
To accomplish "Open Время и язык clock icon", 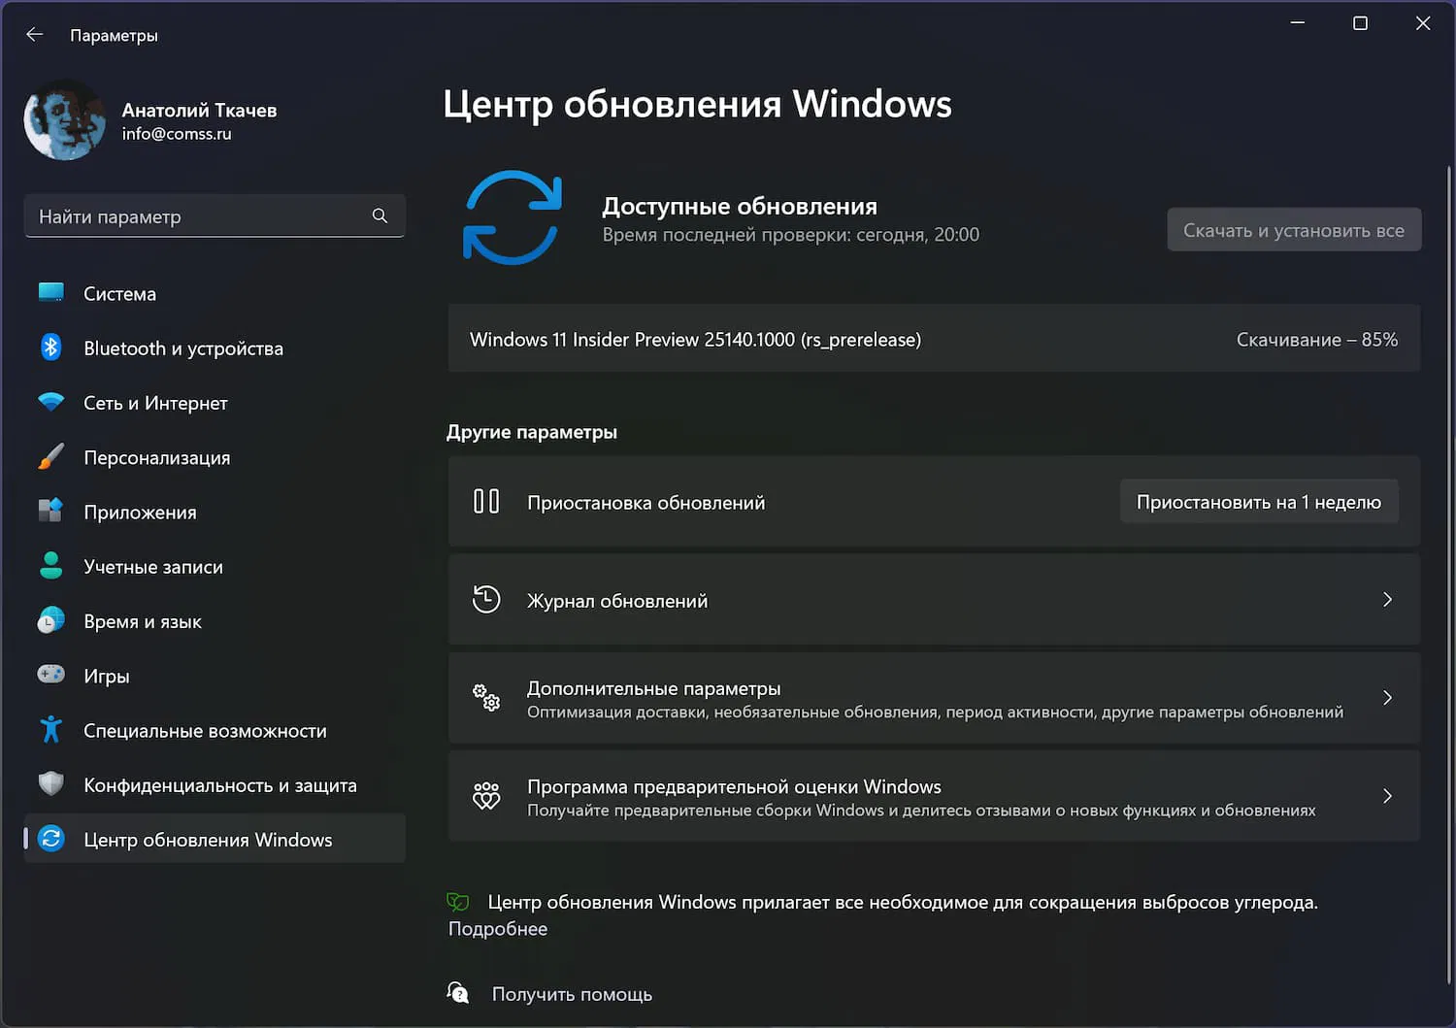I will (x=50, y=620).
